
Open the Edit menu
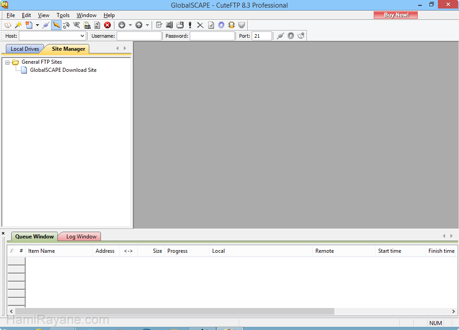(x=26, y=15)
